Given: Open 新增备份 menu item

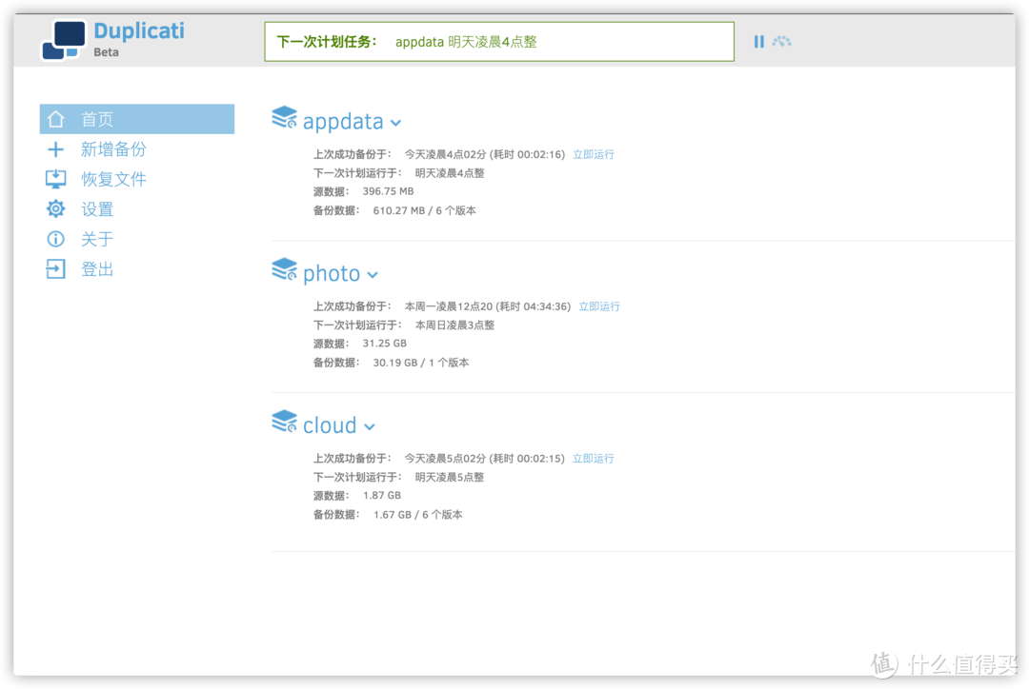Looking at the screenshot, I should pos(113,149).
